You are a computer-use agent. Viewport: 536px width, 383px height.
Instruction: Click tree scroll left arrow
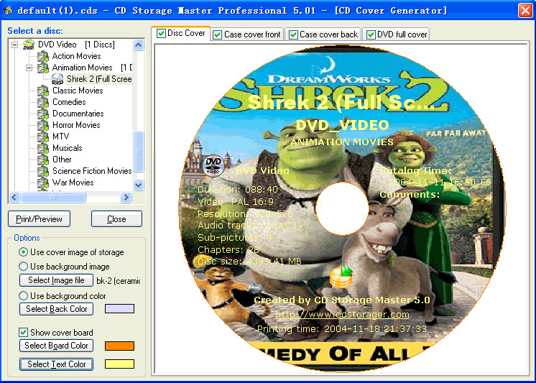coord(14,198)
